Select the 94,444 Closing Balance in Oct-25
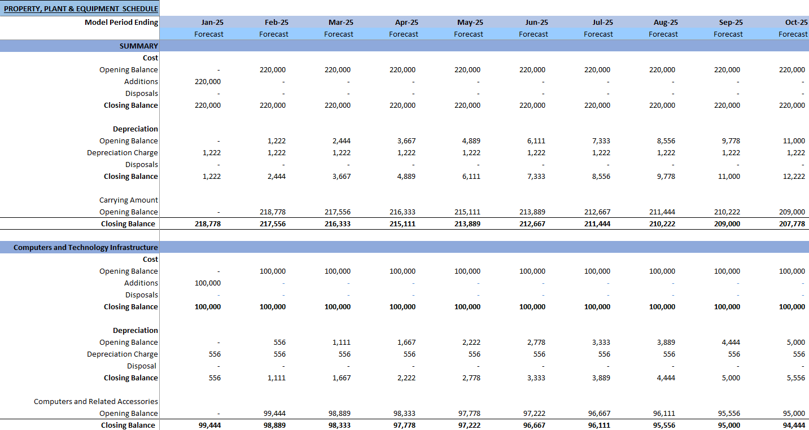 793,425
